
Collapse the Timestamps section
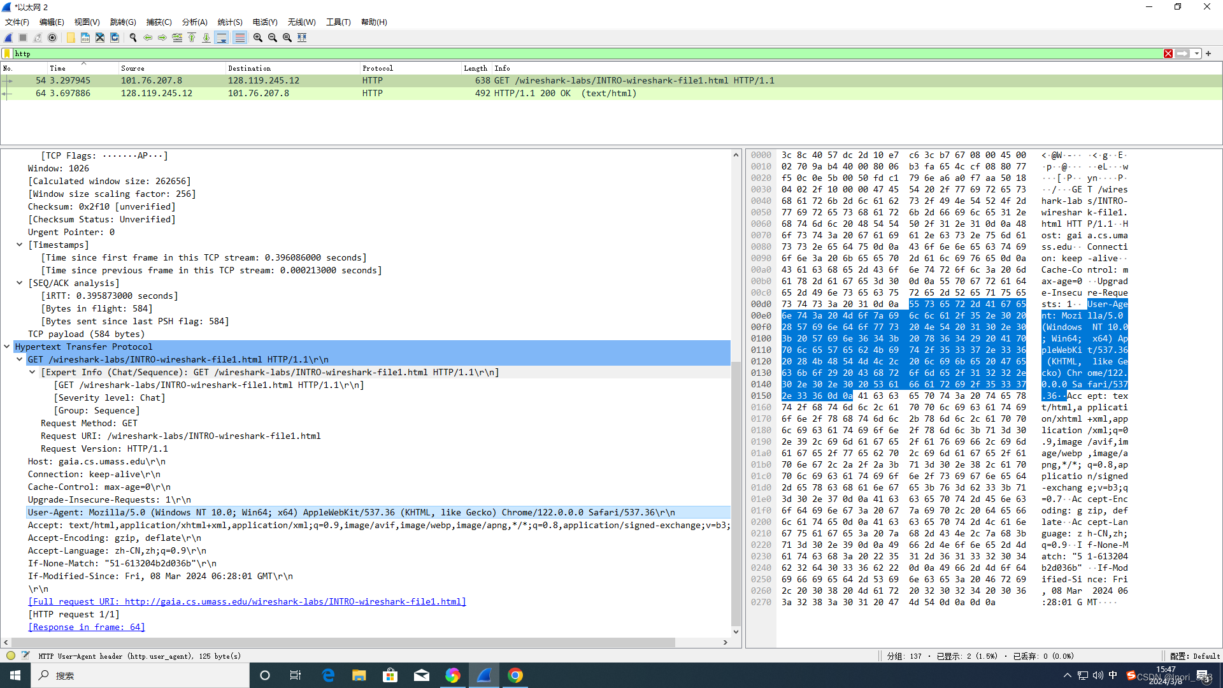[20, 245]
